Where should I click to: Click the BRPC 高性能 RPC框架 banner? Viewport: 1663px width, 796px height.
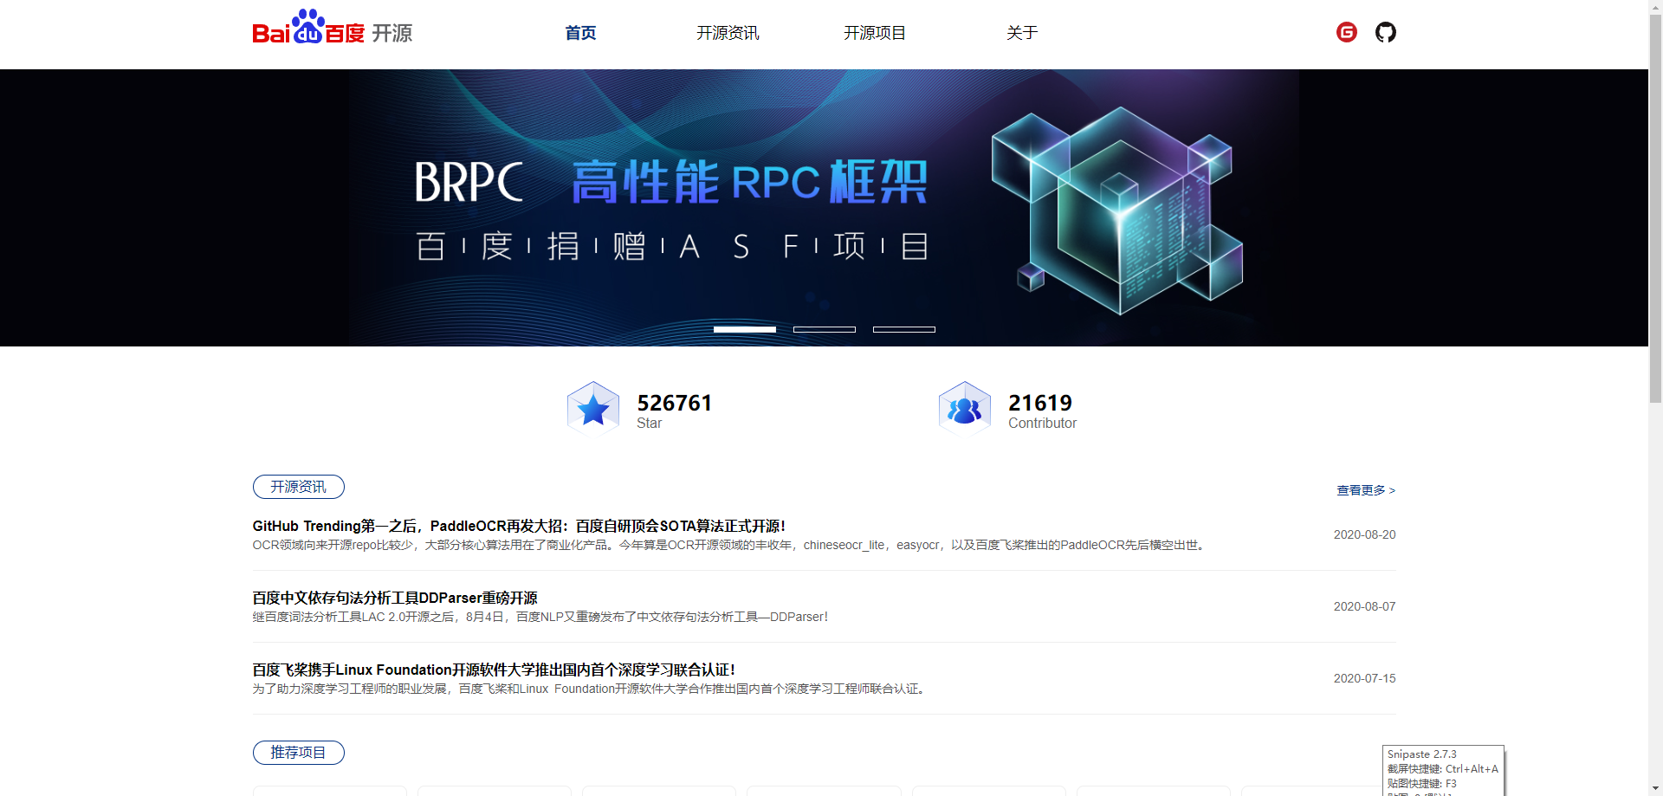pos(824,208)
